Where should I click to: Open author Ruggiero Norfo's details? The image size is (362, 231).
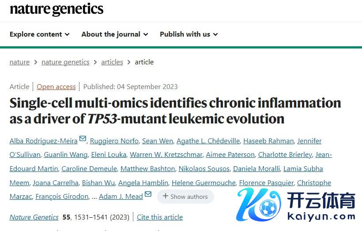pyautogui.click(x=113, y=141)
